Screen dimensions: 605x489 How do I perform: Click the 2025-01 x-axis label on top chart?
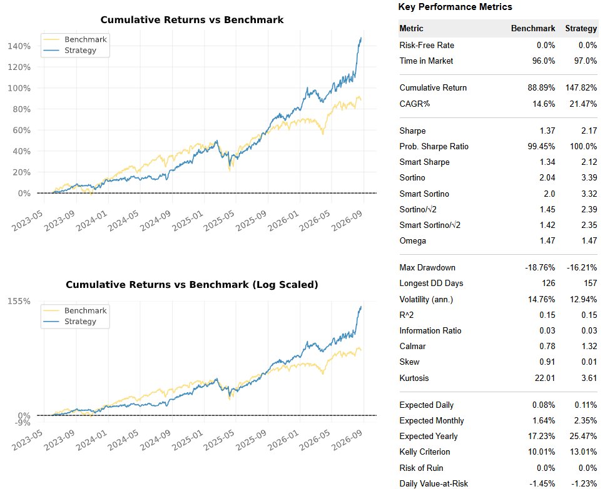click(188, 221)
